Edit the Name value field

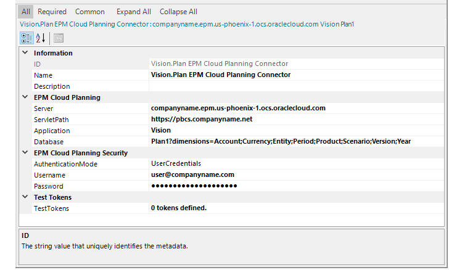(297, 75)
